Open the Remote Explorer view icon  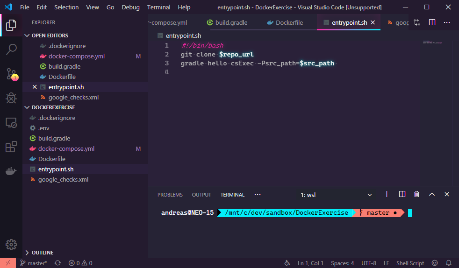click(x=11, y=123)
